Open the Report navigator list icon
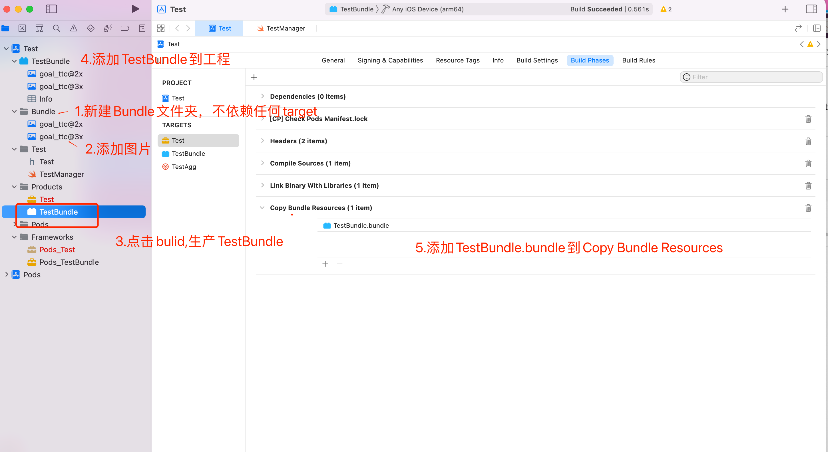The image size is (828, 452). click(142, 28)
